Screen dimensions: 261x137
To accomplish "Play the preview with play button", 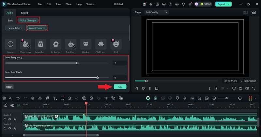I will (x=144, y=88).
